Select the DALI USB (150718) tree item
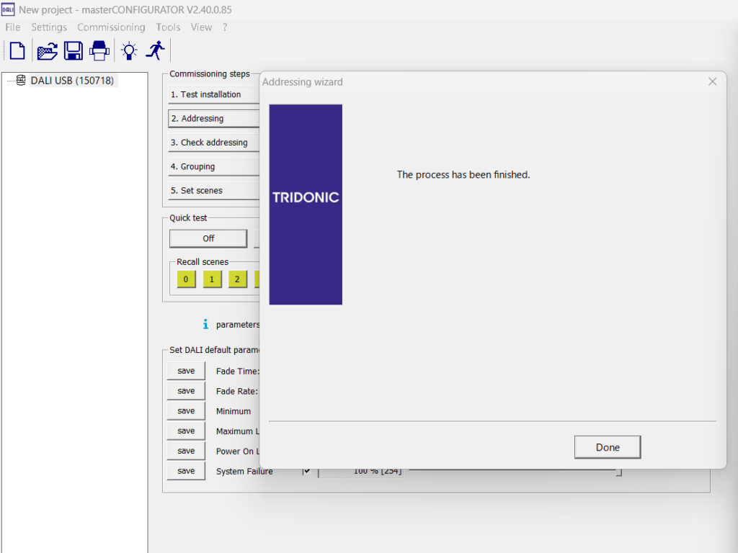This screenshot has width=738, height=553. 72,81
